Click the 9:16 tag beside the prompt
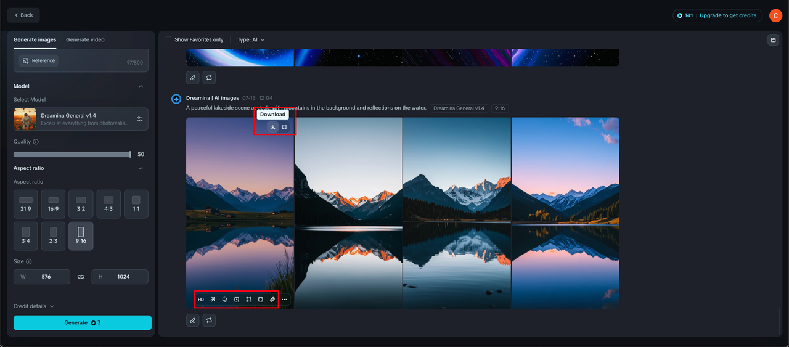 [499, 108]
